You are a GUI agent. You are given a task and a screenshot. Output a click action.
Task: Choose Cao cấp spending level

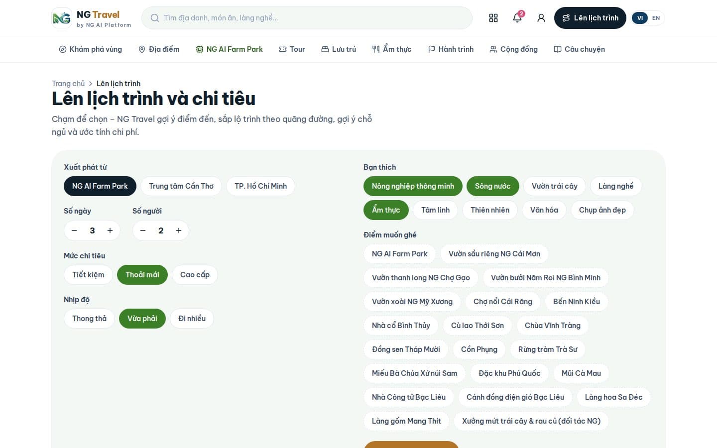tap(195, 275)
